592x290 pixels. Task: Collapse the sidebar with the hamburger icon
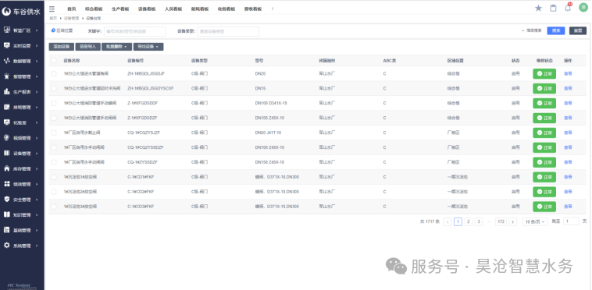pyautogui.click(x=52, y=9)
